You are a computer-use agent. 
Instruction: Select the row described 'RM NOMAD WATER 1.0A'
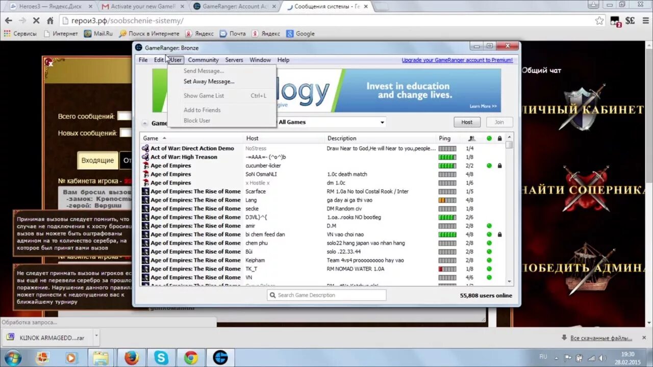[323, 269]
